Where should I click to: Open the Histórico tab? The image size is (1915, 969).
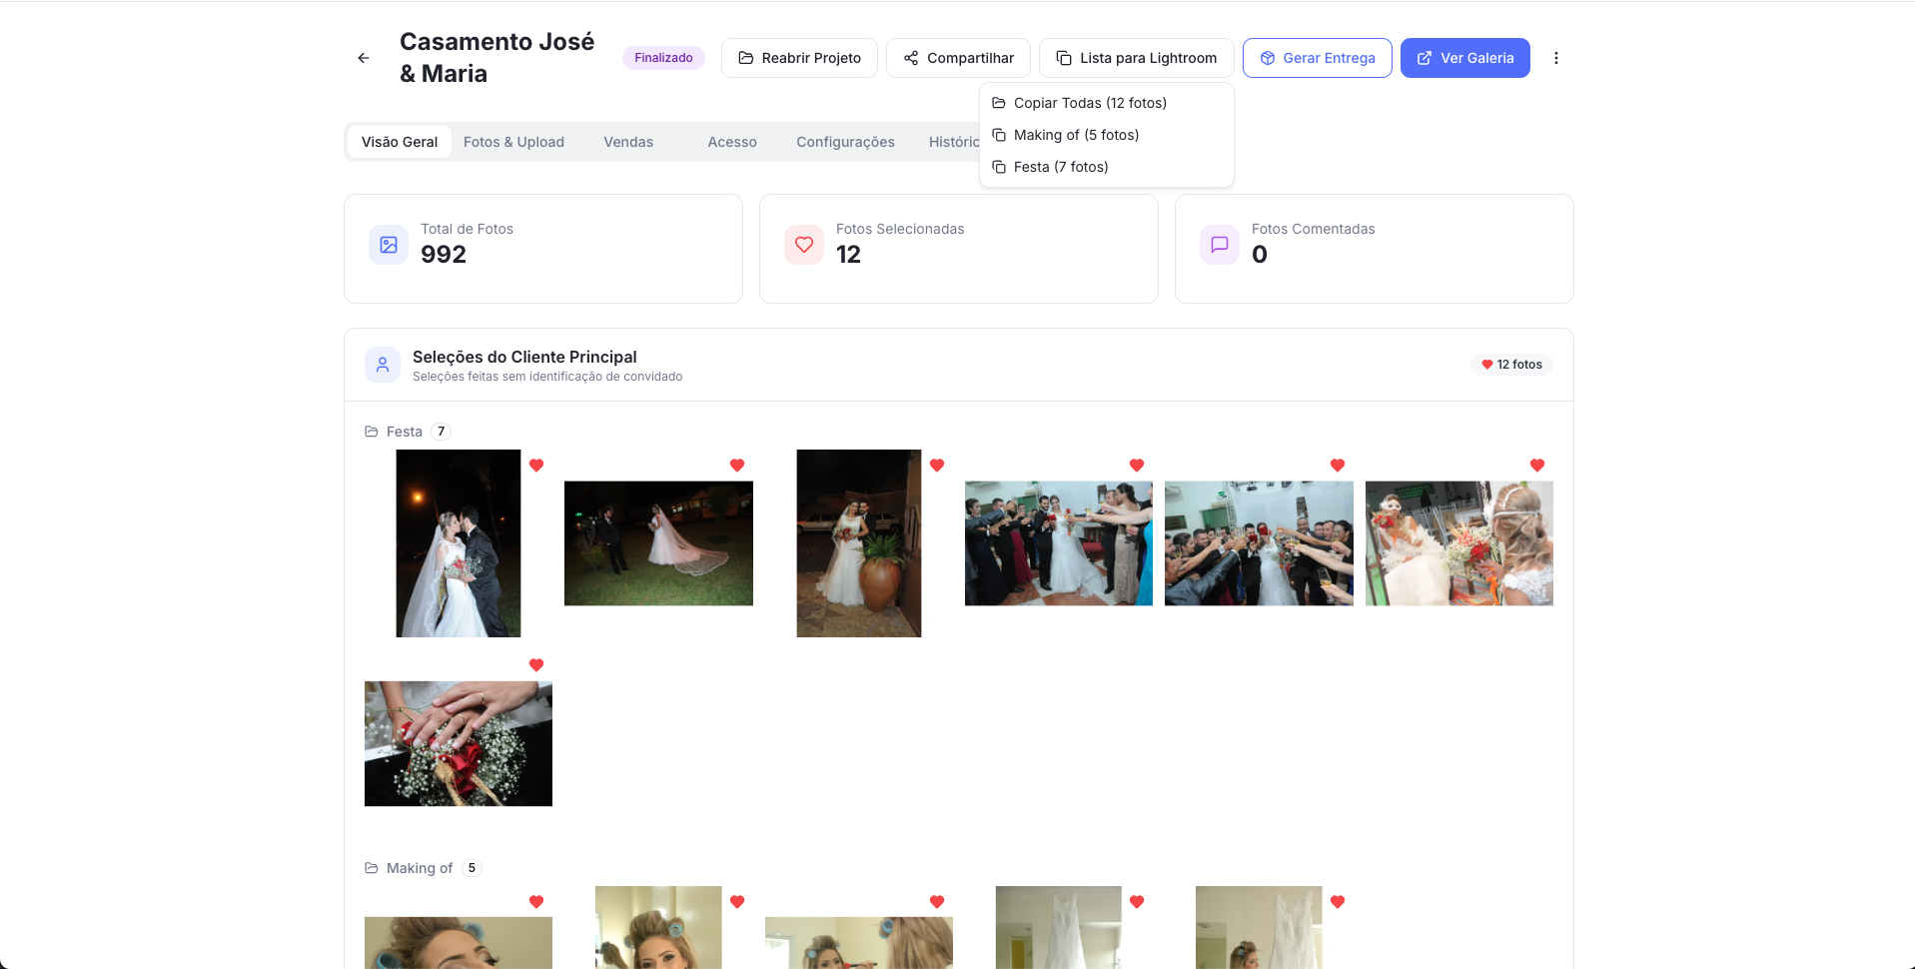tap(953, 142)
